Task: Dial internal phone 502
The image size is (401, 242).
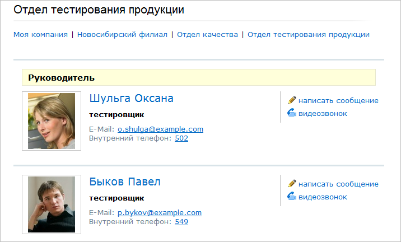Action: [x=181, y=138]
